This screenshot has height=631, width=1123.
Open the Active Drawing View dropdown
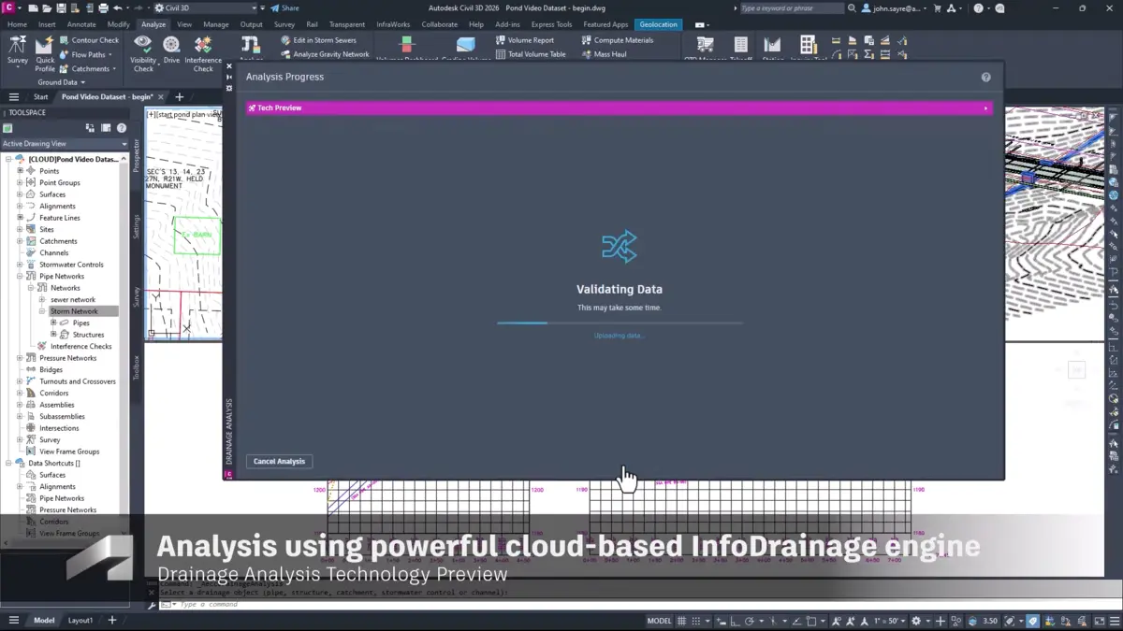65,144
